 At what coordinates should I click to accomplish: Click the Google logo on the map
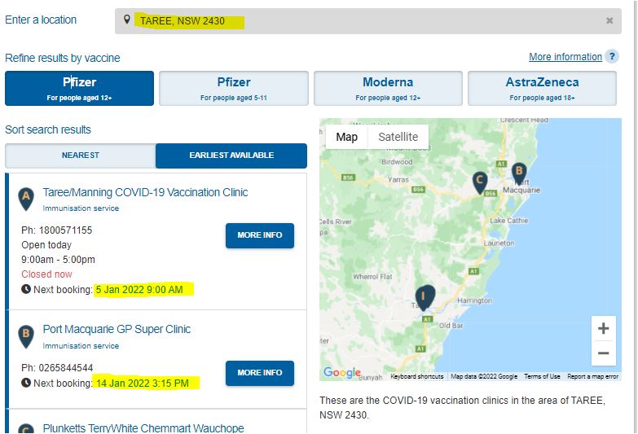[x=341, y=372]
